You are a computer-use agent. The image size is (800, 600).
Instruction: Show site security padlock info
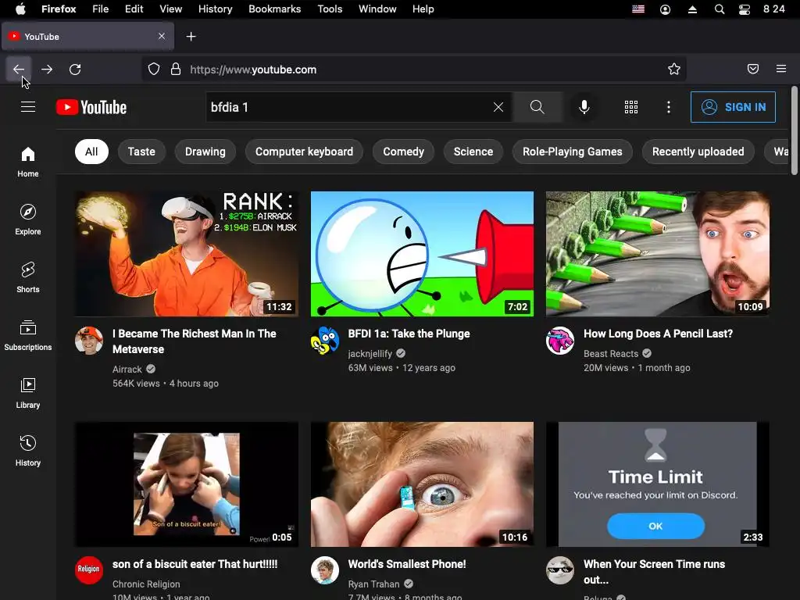176,70
